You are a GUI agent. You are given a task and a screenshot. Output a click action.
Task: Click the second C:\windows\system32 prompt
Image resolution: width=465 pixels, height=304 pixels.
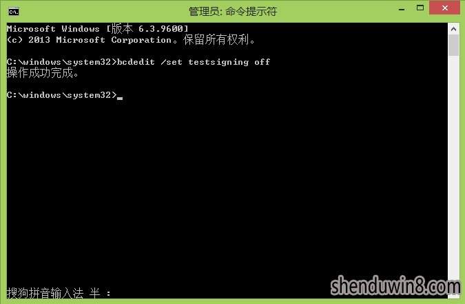[x=62, y=95]
